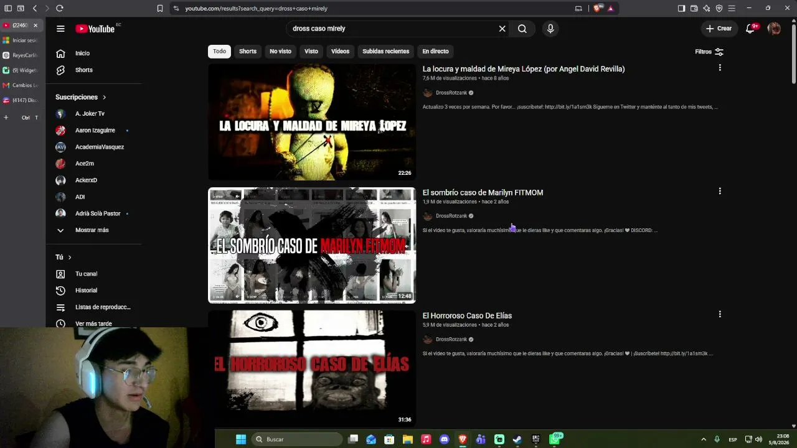Close the YouTube browser tab
The width and height of the screenshot is (797, 448).
[x=35, y=26]
